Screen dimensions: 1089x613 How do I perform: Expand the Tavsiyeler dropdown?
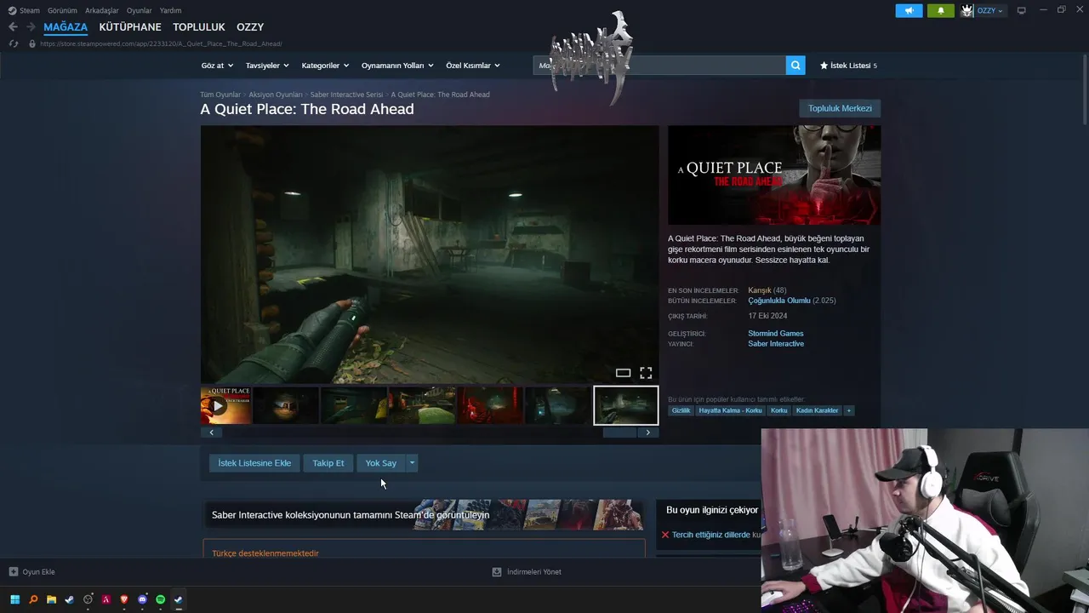pyautogui.click(x=267, y=66)
